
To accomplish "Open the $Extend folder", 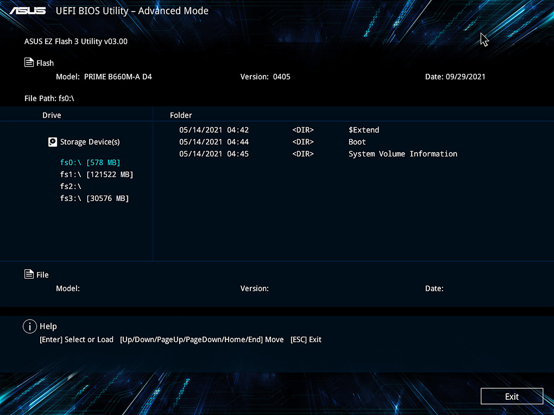I will tap(364, 130).
